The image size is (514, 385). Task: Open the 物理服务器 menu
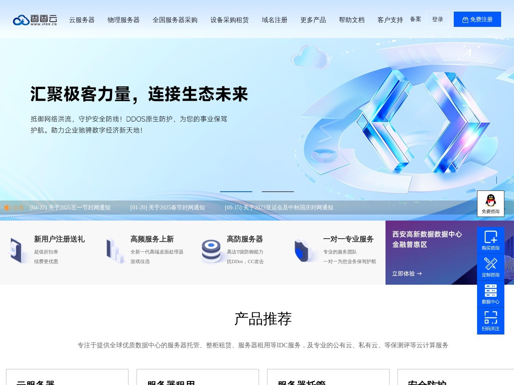(x=124, y=20)
